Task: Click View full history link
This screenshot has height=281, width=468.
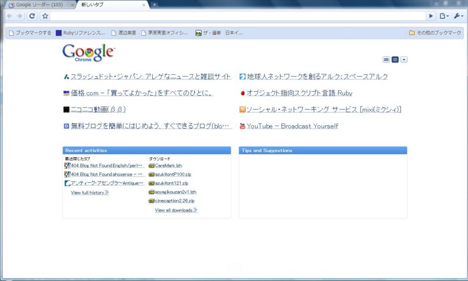Action: [x=90, y=193]
